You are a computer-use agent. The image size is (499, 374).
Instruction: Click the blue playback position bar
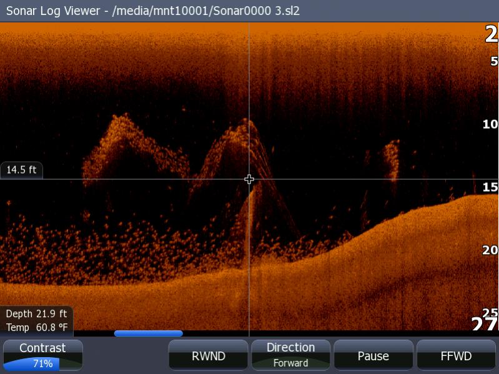148,333
